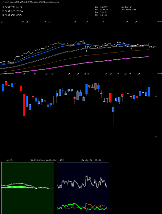Click the blue DOW ST legend swatch
Image resolution: width=162 pixels, height=214 pixels.
coord(3,7)
